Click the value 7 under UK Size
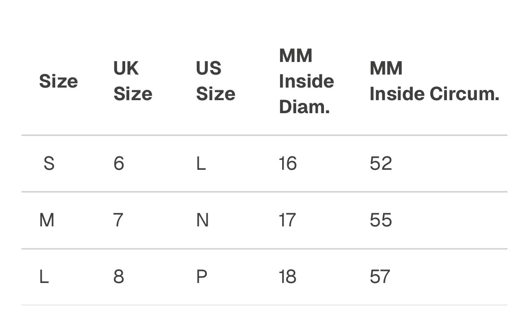Screen dimensions: 529x336 point(118,220)
